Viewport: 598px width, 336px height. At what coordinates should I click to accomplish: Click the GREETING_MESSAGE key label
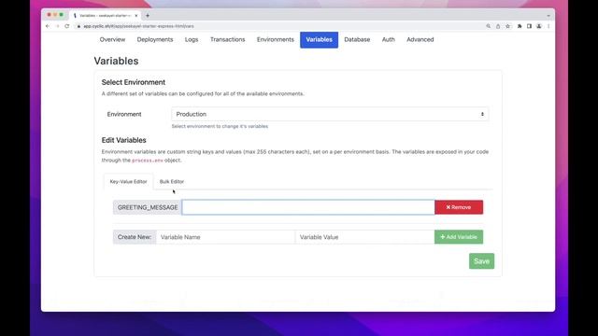pyautogui.click(x=148, y=207)
